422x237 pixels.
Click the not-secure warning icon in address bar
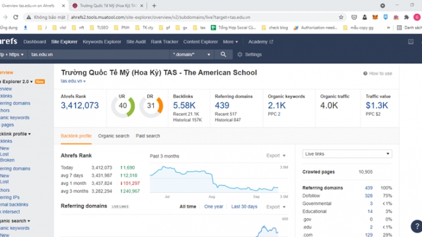[28, 17]
